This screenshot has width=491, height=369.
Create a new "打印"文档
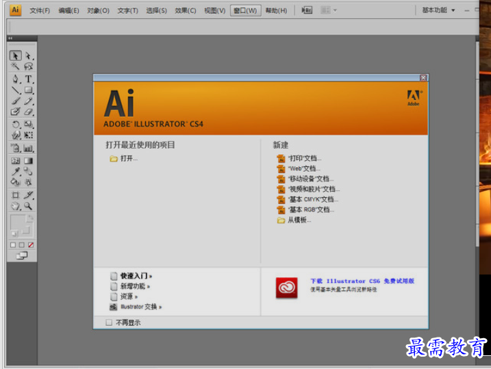click(x=299, y=158)
